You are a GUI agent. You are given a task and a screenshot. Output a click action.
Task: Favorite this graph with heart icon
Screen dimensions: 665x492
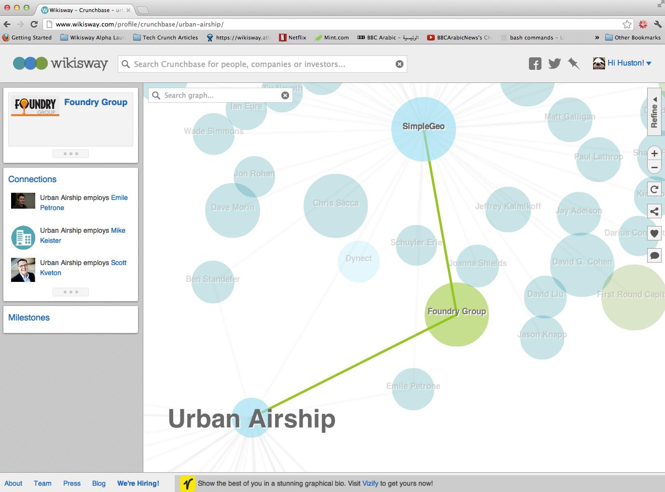pyautogui.click(x=654, y=233)
